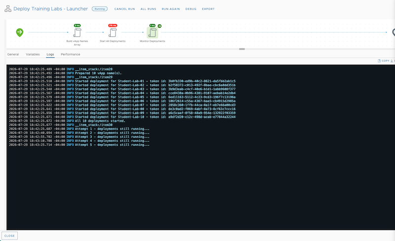
Task: Click the download logs arrow icon
Action: [392, 61]
